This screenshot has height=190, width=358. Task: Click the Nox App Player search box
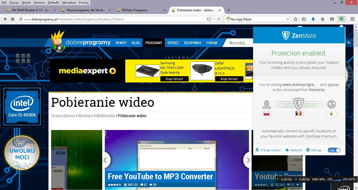click(257, 19)
